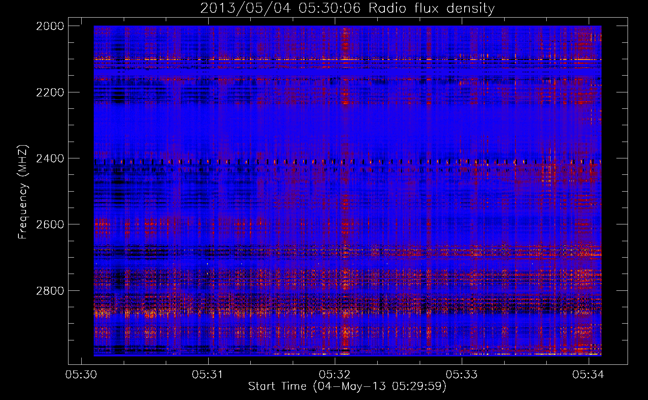Click the 'Start Time (04-May-13 05:29:59)' label
Viewport: 648px width, 400px height.
point(347,386)
